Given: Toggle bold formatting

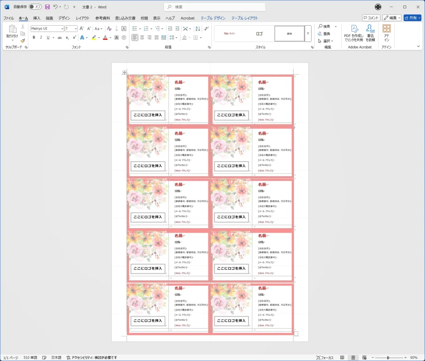Looking at the screenshot, I should click(34, 37).
